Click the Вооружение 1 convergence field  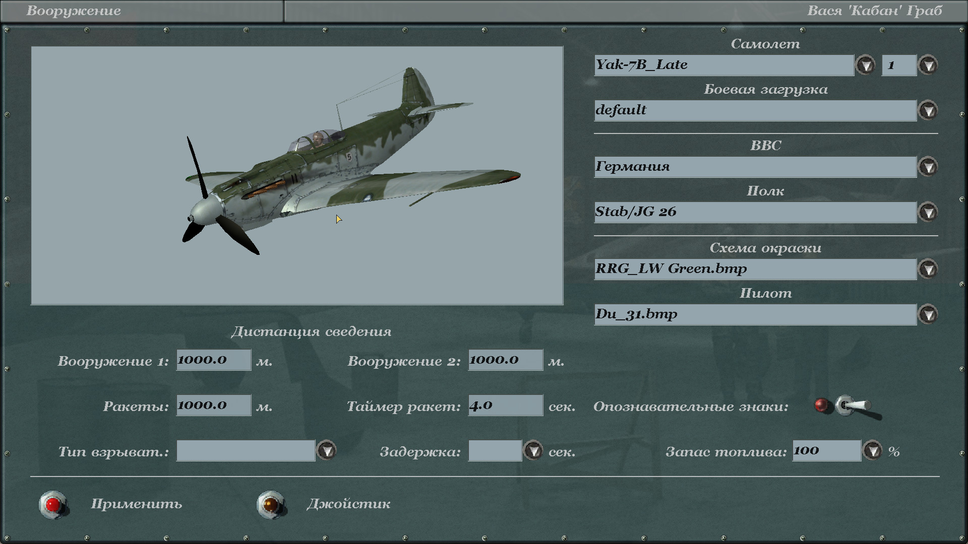click(x=213, y=360)
